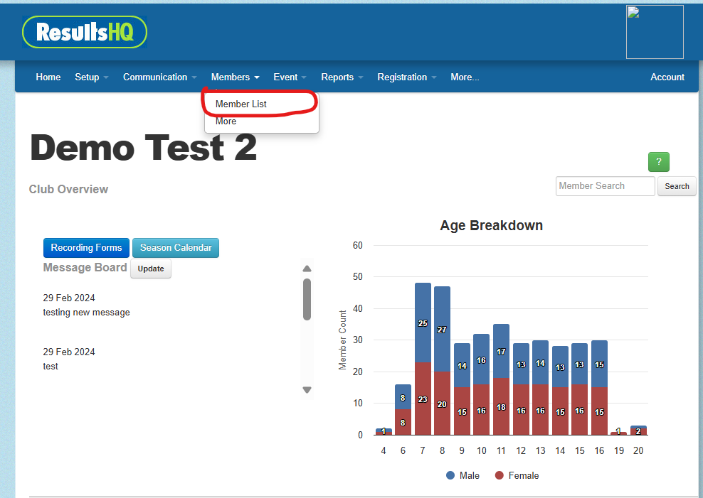Click into the Member Search field

(x=605, y=186)
